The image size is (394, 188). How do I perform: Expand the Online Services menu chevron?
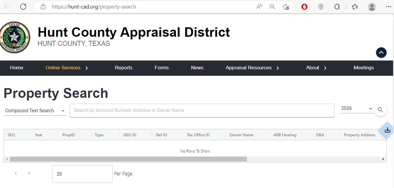[x=87, y=68]
